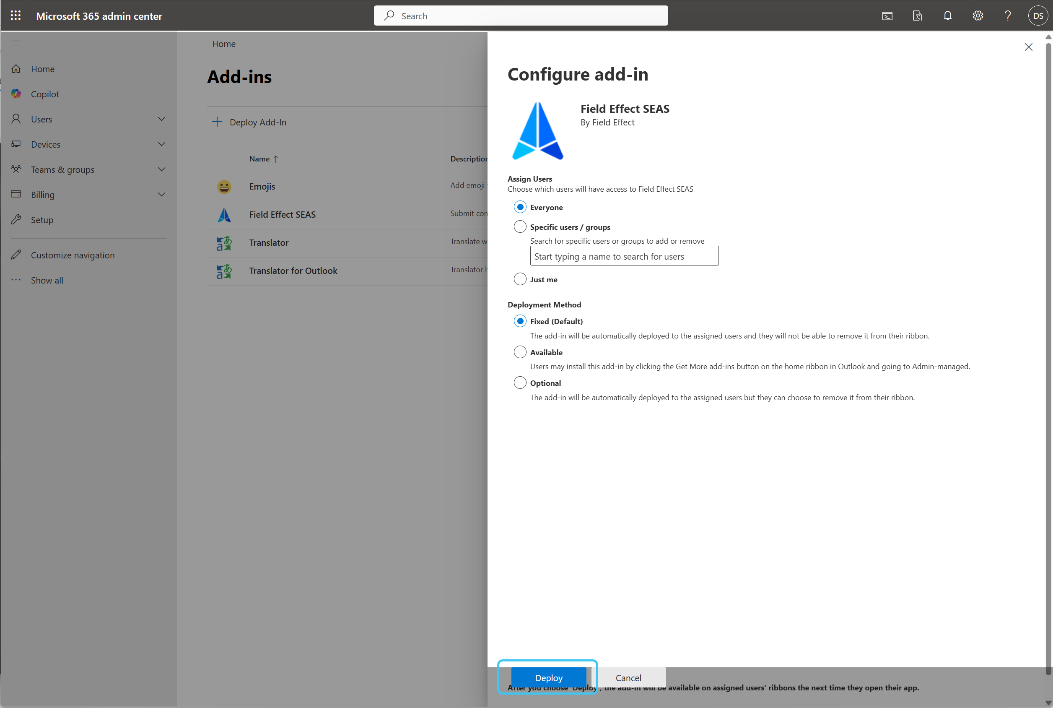
Task: Expand the Users navigation section
Action: [x=161, y=119]
